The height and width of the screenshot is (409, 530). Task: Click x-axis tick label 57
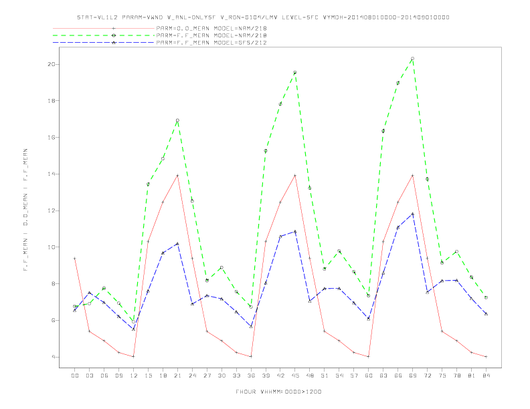(354, 376)
